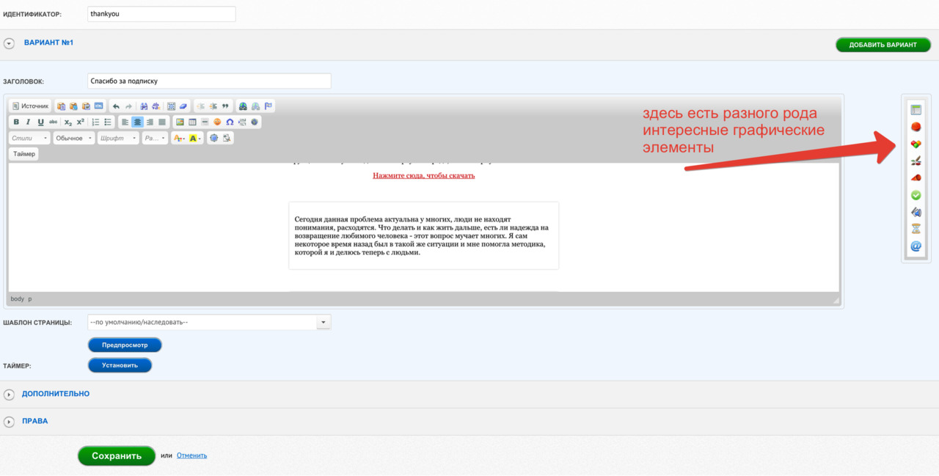The image size is (939, 476).
Task: Click the green checkmark sidebar icon
Action: pyautogui.click(x=916, y=195)
